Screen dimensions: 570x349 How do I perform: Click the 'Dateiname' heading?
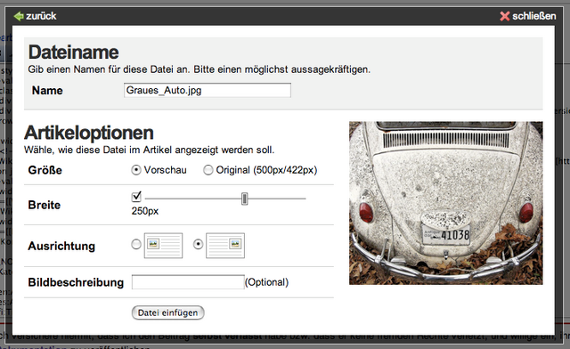click(73, 53)
